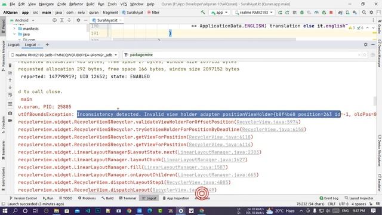The height and width of the screenshot is (215, 382).
Task: Open the Layout Inspector
Action: (359, 198)
